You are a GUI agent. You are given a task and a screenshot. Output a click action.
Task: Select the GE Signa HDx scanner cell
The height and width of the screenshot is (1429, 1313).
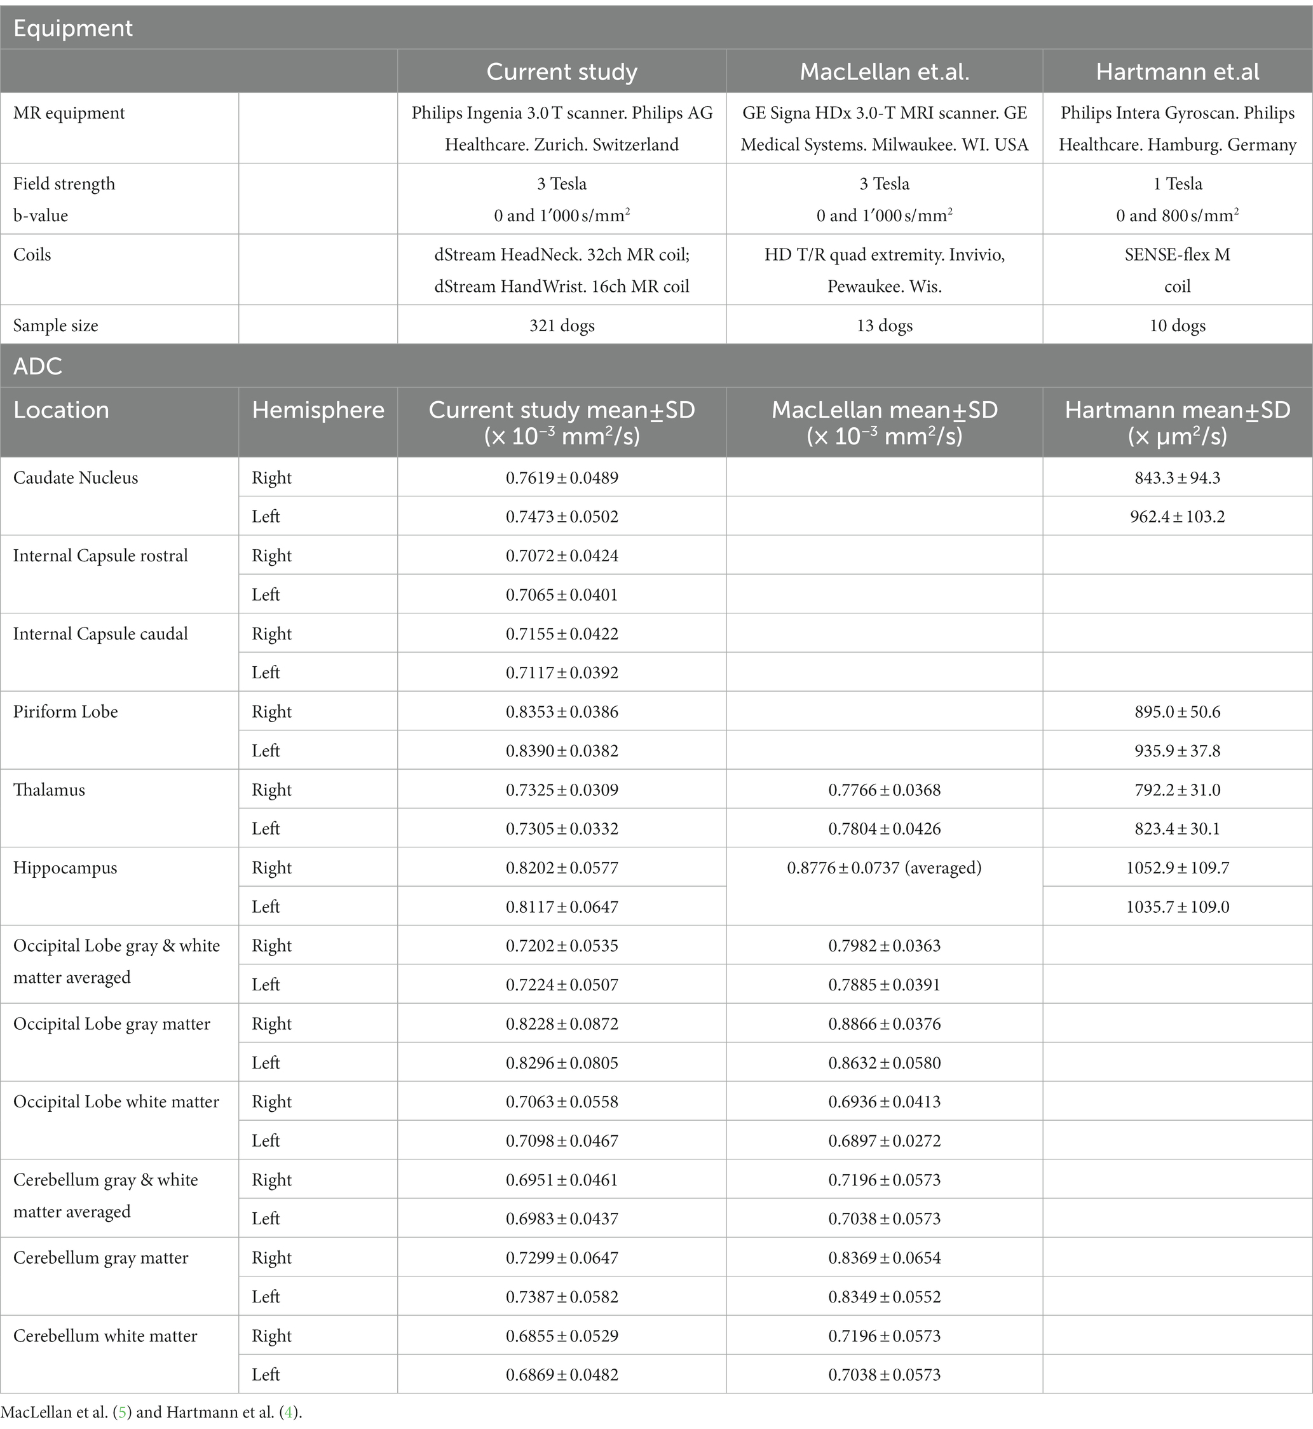[885, 128]
